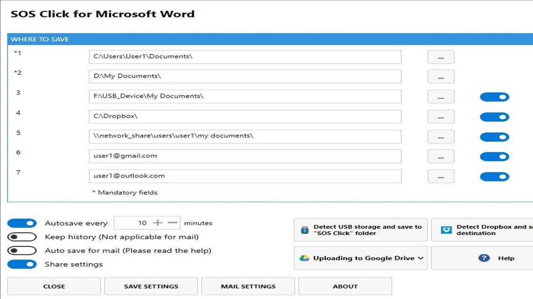Click the USB storage icon
The image size is (533, 299).
pos(305,230)
